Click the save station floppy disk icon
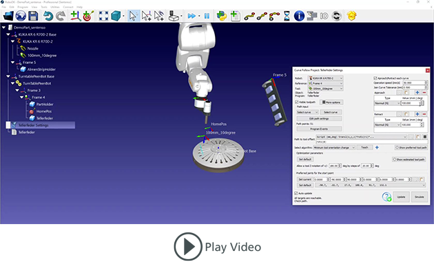 coord(33,16)
